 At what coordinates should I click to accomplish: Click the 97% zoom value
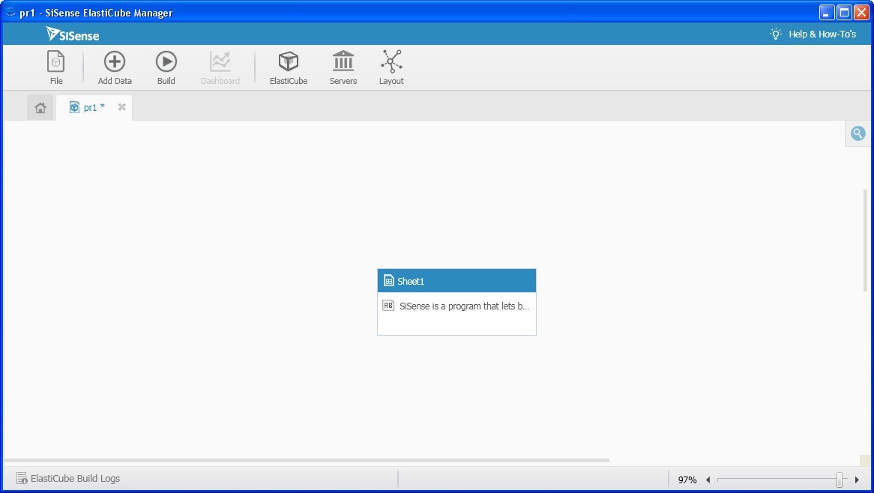point(687,480)
